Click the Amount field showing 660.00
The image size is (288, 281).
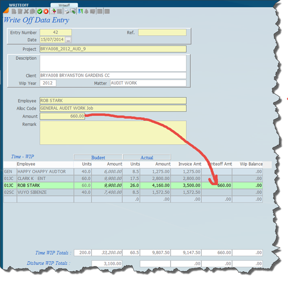pyautogui.click(x=62, y=116)
